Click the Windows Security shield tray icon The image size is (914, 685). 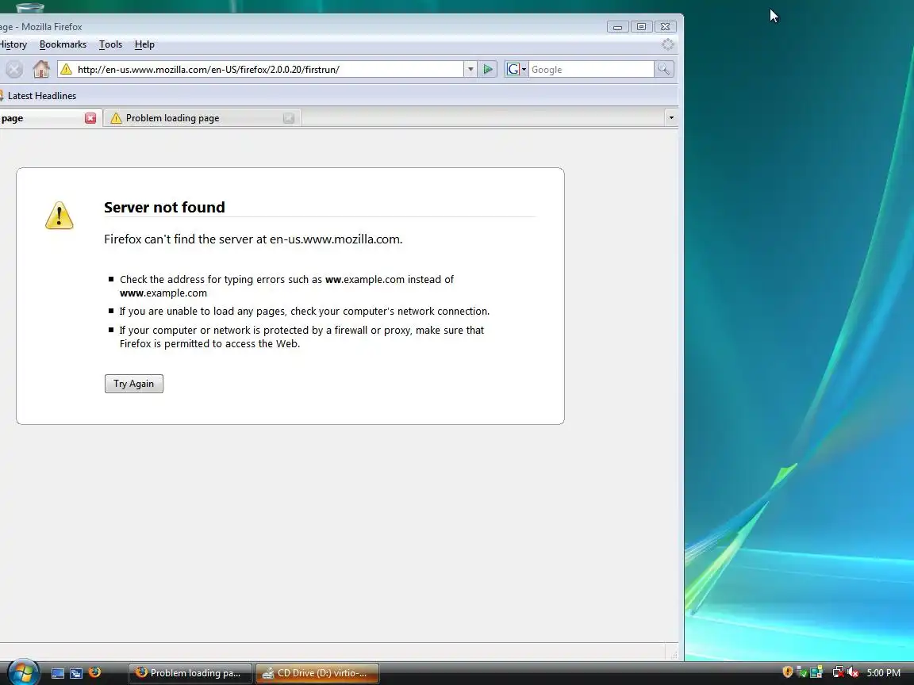[788, 672]
